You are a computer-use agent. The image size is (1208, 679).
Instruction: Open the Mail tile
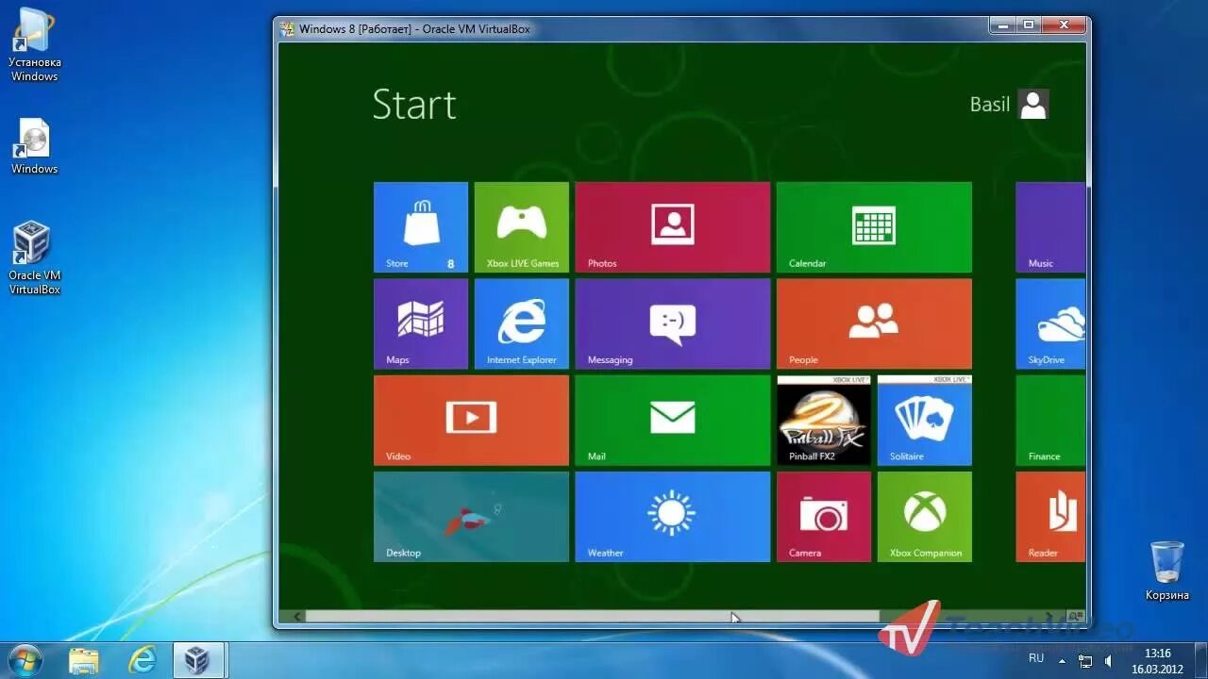[x=673, y=421]
